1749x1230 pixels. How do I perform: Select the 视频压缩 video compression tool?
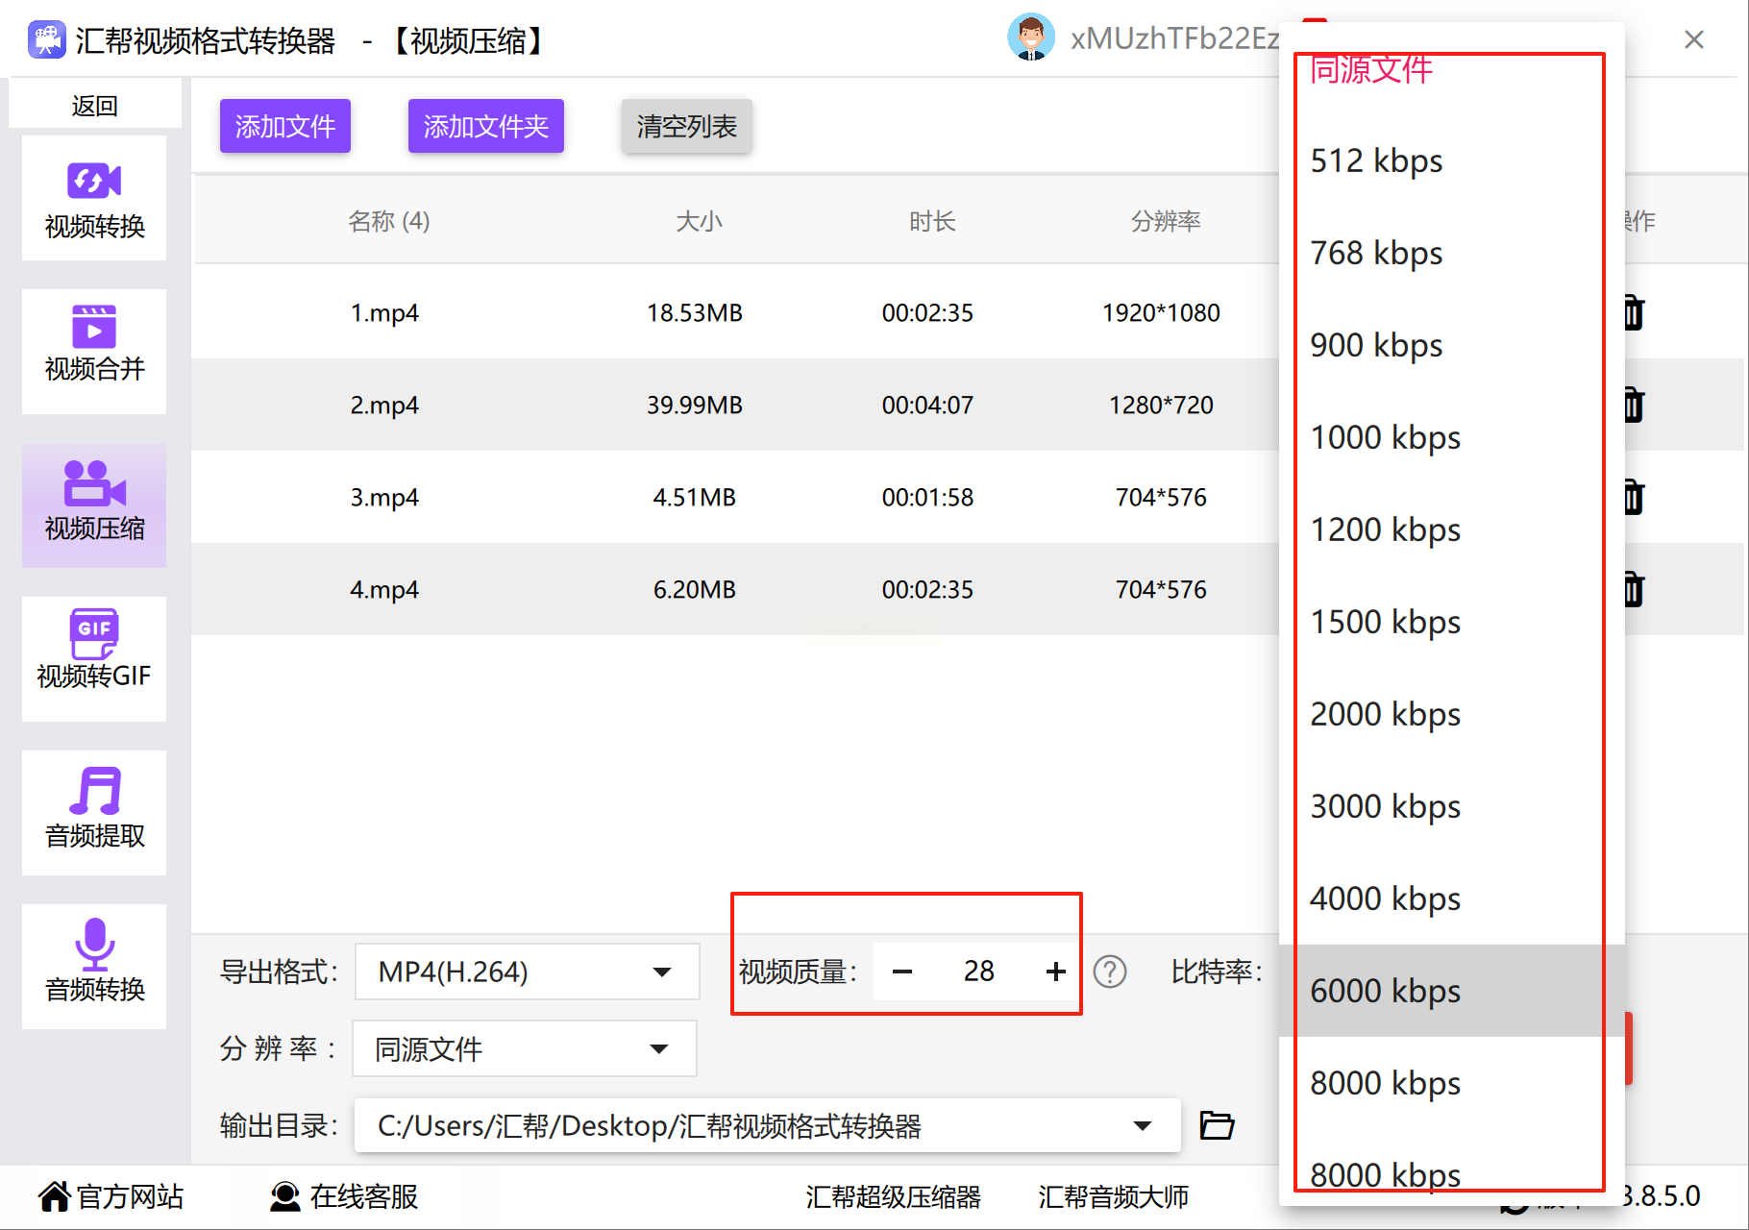pos(94,505)
